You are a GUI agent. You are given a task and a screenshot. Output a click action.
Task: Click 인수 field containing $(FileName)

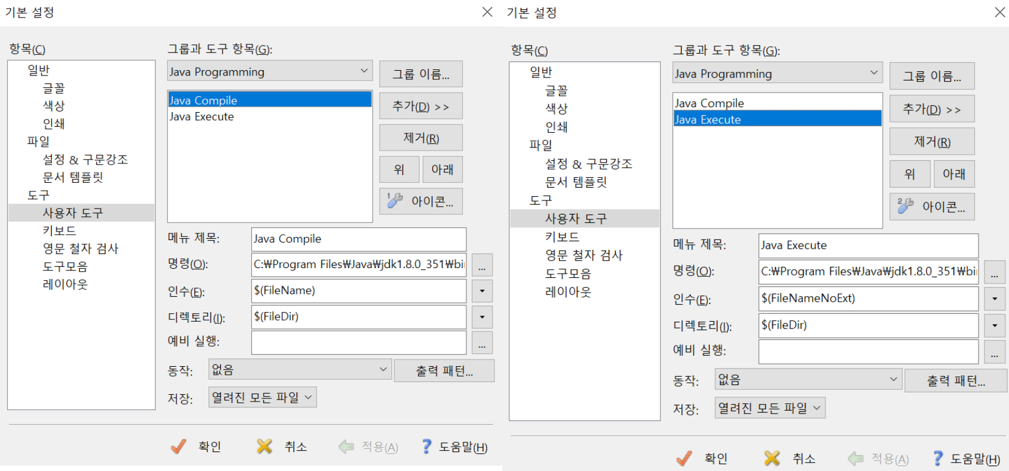[358, 291]
